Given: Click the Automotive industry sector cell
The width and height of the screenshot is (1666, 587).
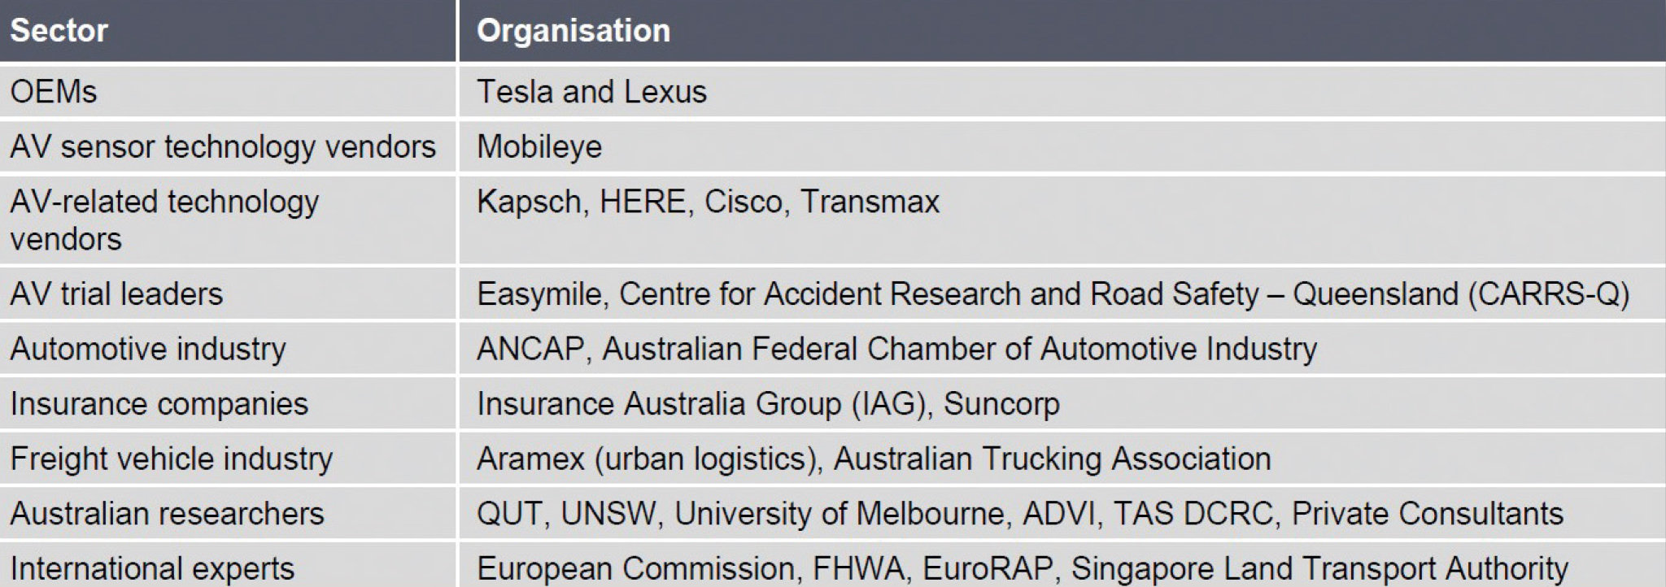Looking at the screenshot, I should tap(228, 348).
